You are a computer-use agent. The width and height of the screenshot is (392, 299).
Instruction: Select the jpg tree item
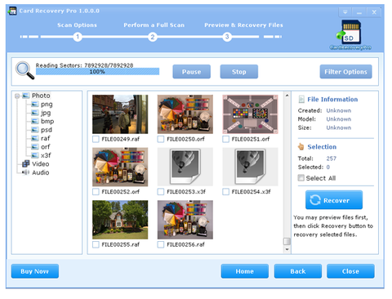(46, 113)
